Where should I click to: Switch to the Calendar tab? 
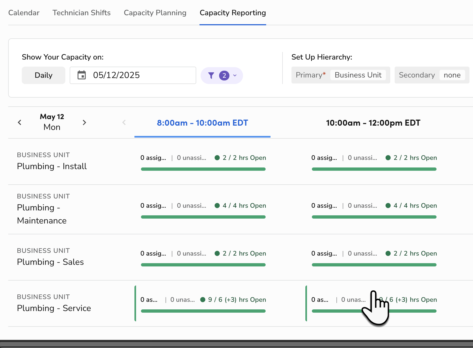24,13
